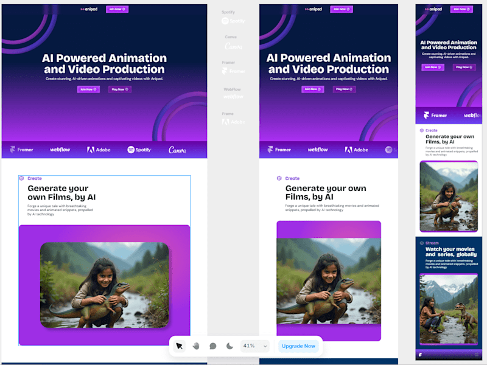
Task: Select mobile frame image of girl facing dinosaur
Action: (449, 309)
